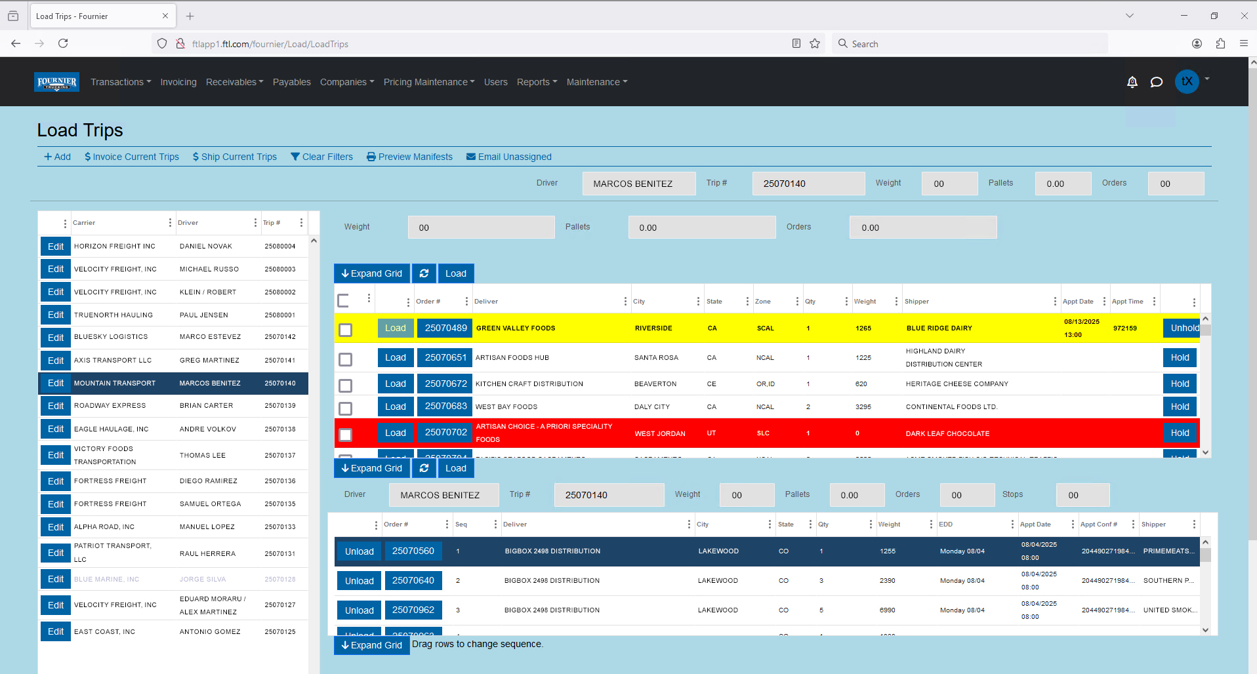The image size is (1257, 674).
Task: Click the Clear Filters link
Action: pos(321,157)
